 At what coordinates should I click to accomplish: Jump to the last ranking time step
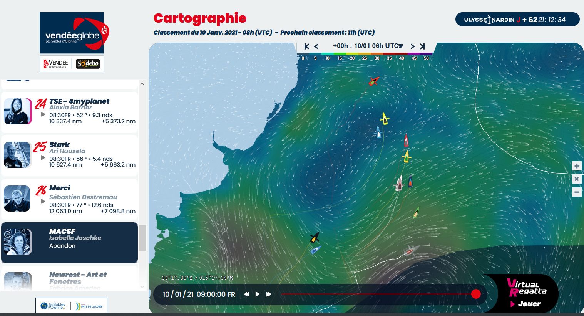[422, 46]
